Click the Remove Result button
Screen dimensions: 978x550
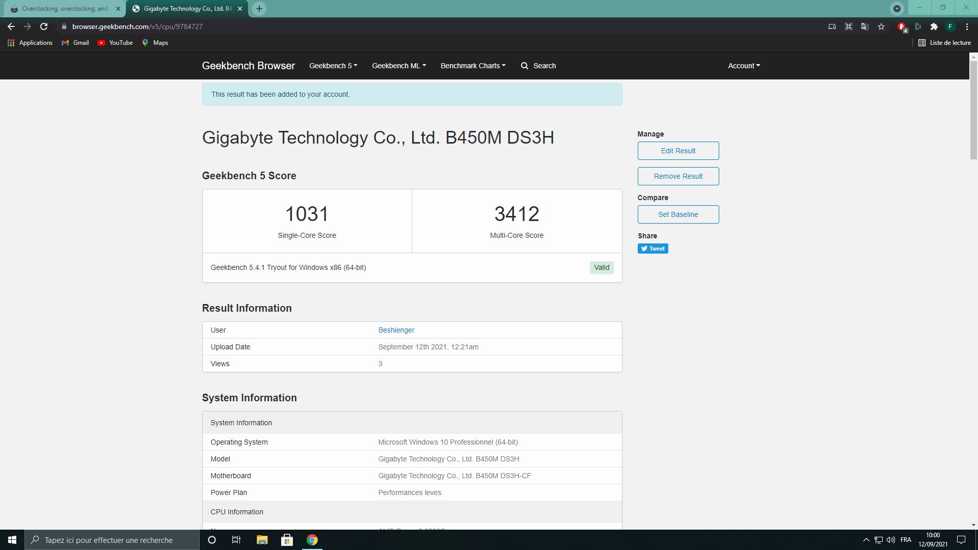678,176
